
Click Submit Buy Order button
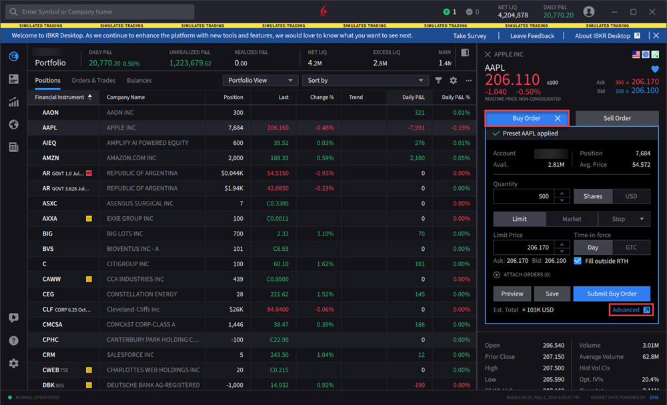pos(612,294)
